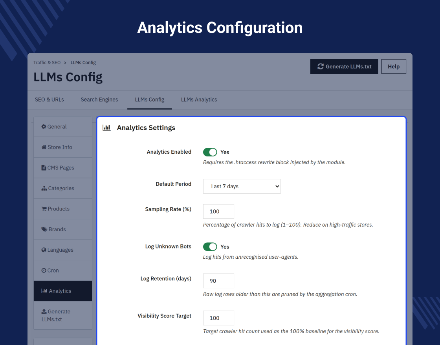Disable the Analytics Enabled toggle
440x345 pixels.
point(210,152)
